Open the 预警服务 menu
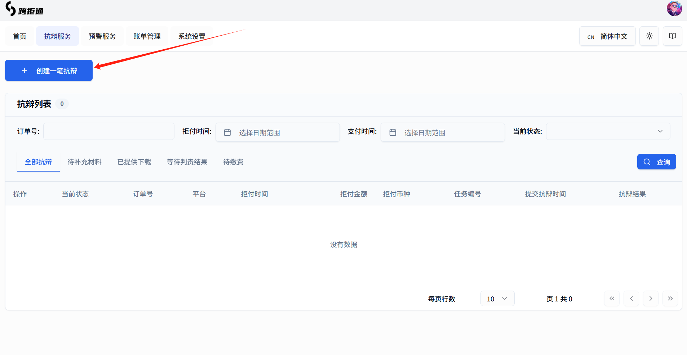The height and width of the screenshot is (355, 687). (102, 36)
